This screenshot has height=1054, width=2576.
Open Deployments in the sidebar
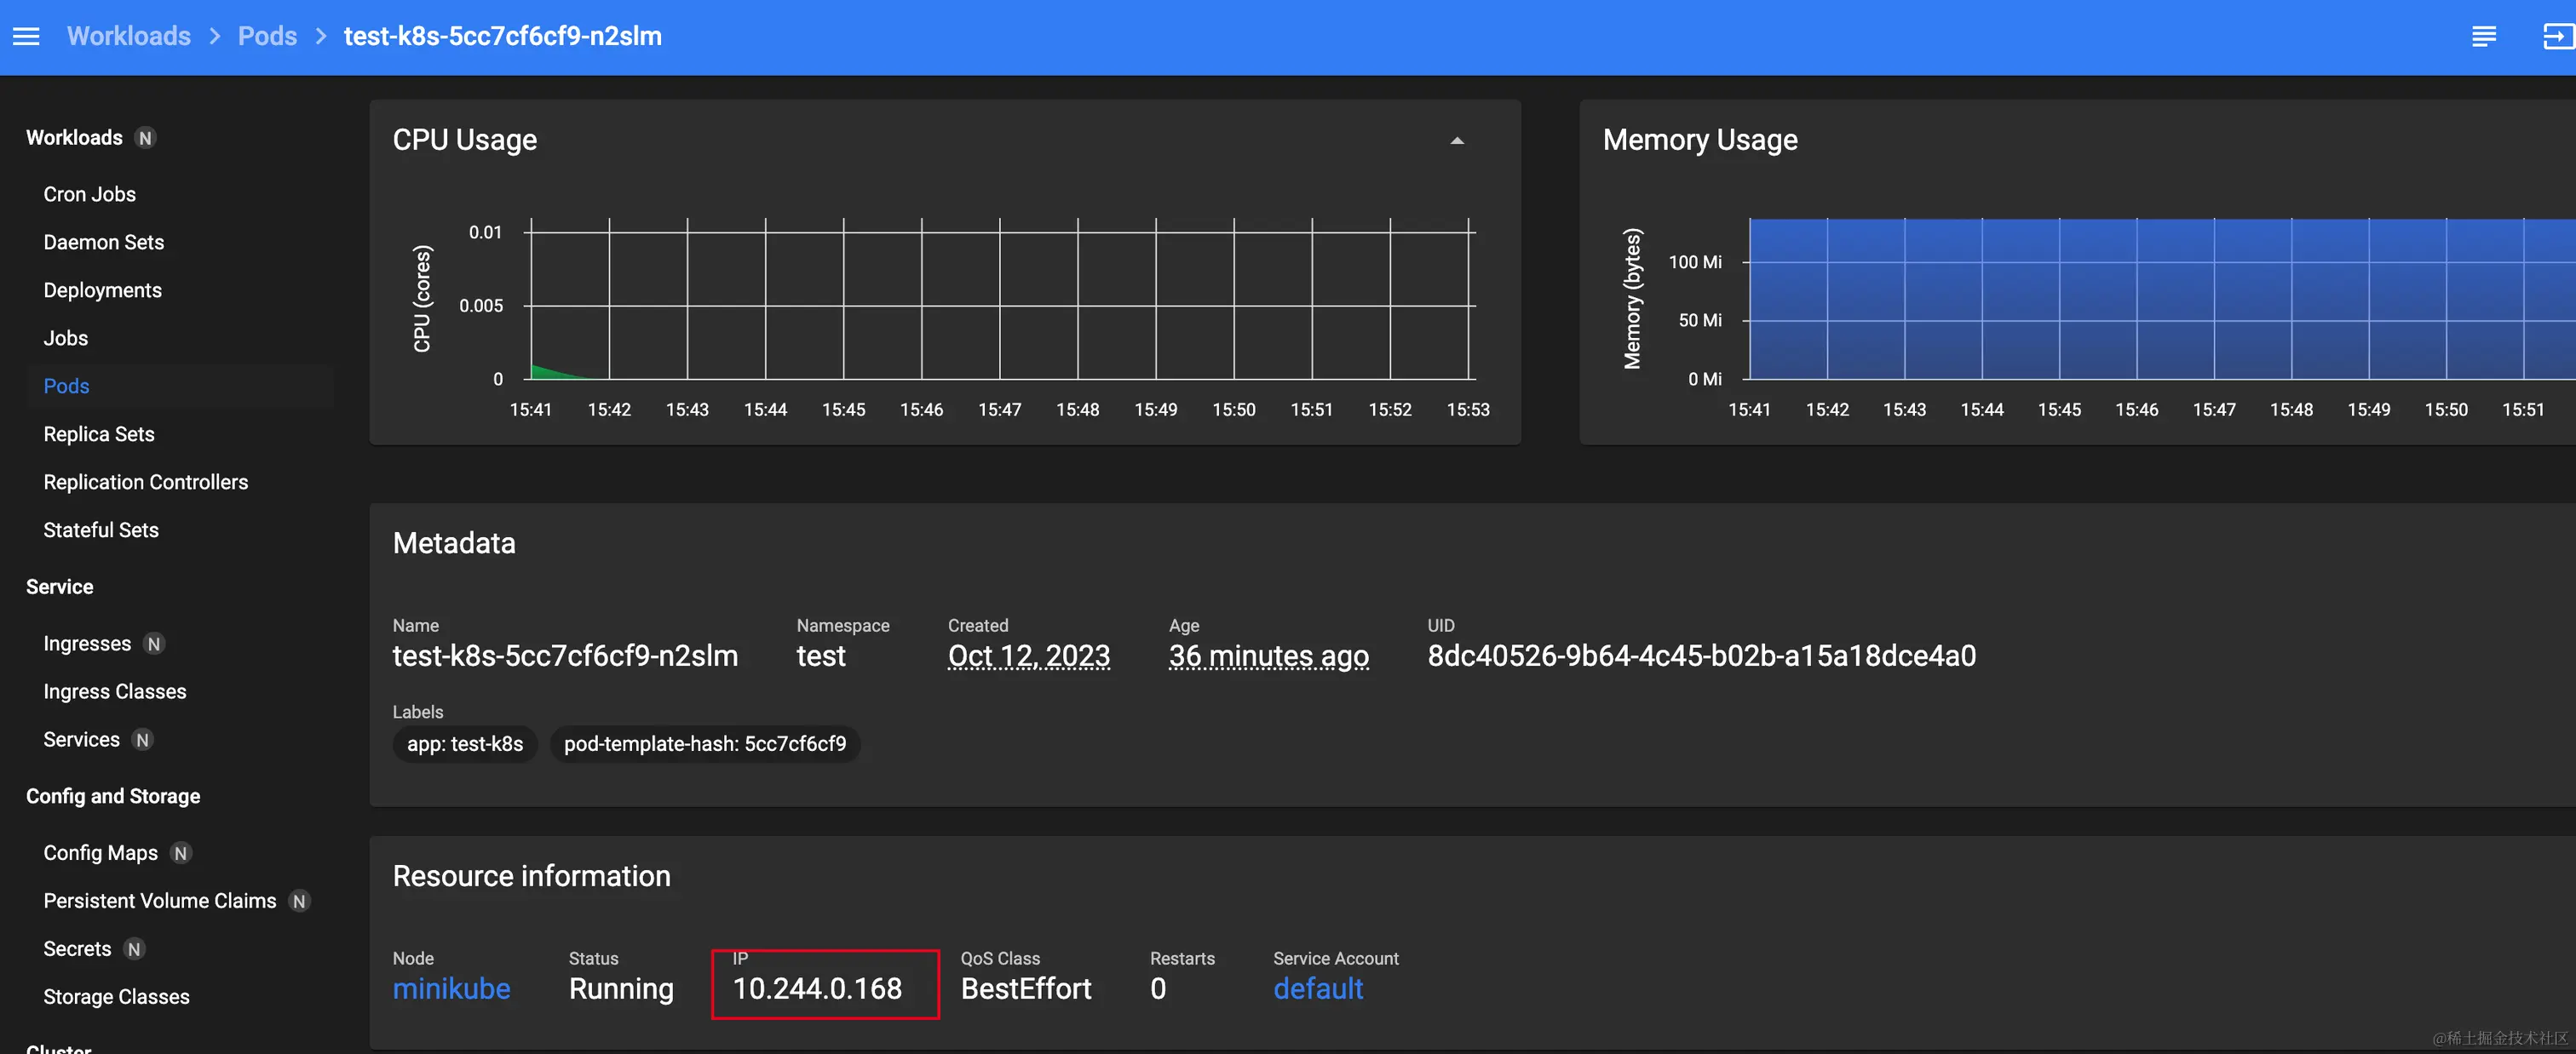[102, 290]
